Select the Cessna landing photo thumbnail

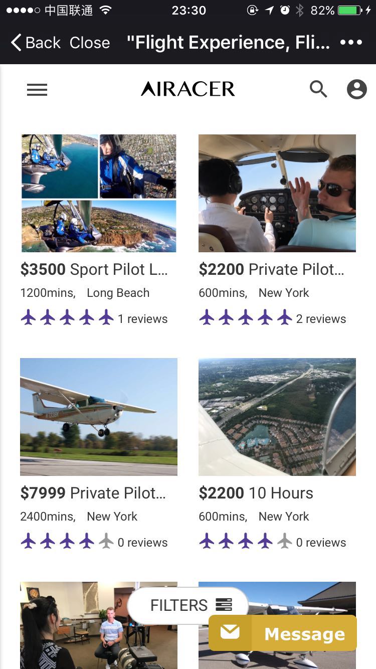pyautogui.click(x=99, y=416)
